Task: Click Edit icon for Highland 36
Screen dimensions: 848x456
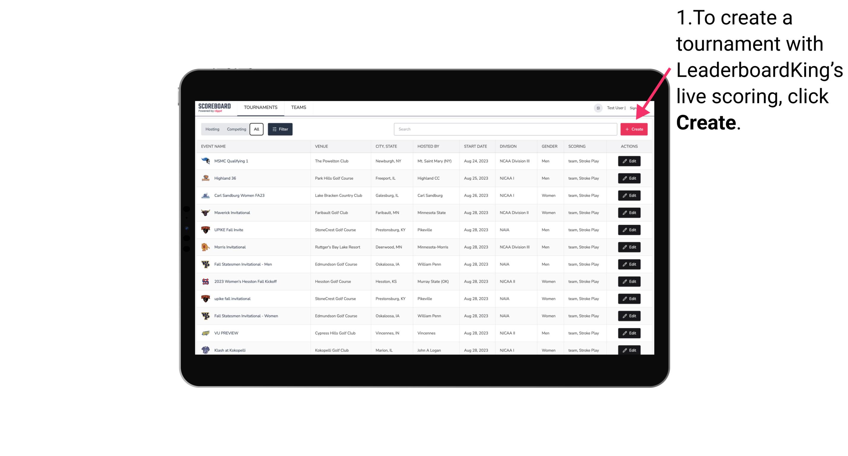Action: click(629, 178)
